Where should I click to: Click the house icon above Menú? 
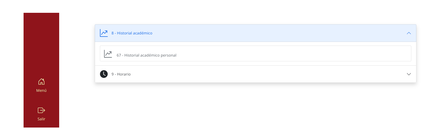(41, 81)
